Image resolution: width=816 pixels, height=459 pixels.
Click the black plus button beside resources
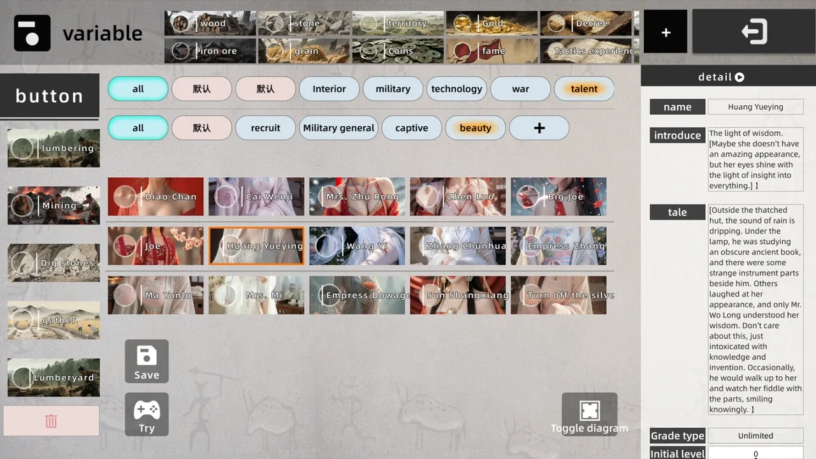pos(666,32)
